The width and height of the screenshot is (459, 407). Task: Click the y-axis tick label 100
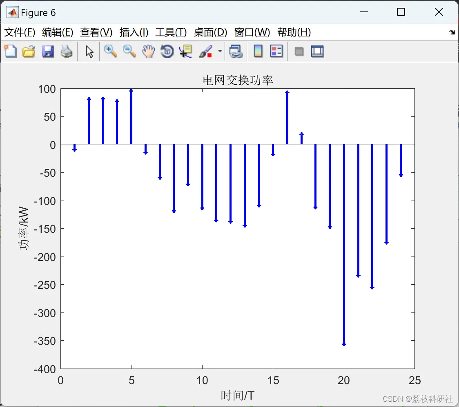[47, 89]
